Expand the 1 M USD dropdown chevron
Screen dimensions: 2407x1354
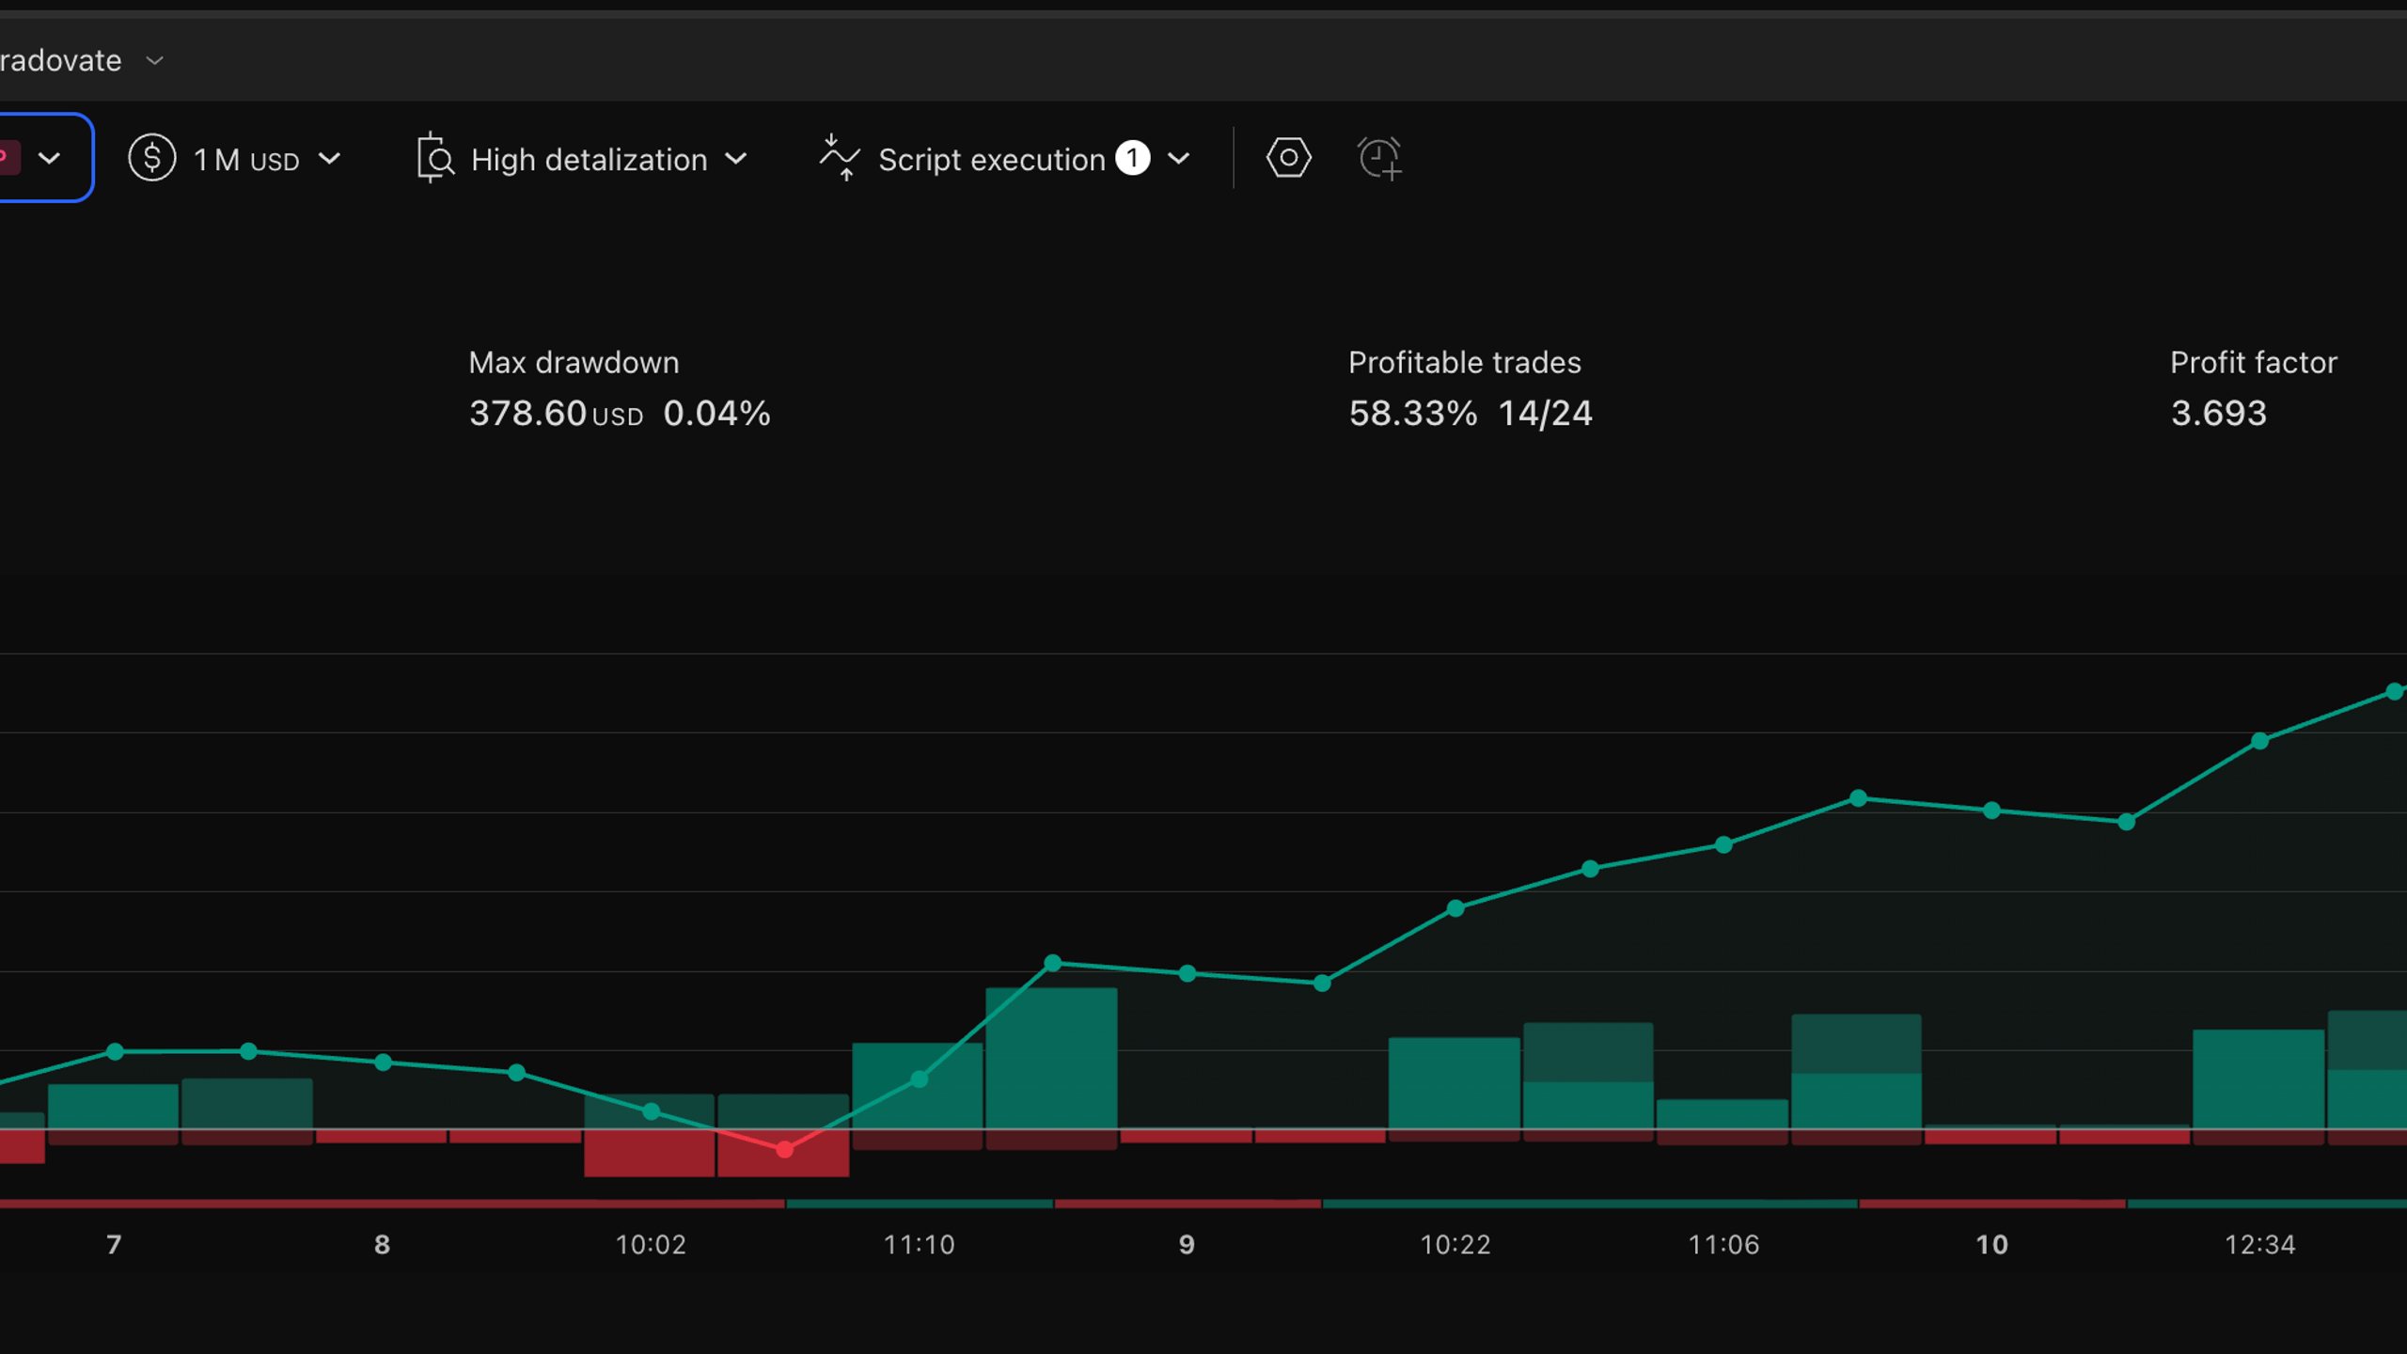(329, 159)
